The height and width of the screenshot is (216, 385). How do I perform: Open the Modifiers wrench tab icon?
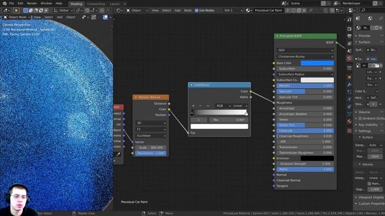coord(350,85)
